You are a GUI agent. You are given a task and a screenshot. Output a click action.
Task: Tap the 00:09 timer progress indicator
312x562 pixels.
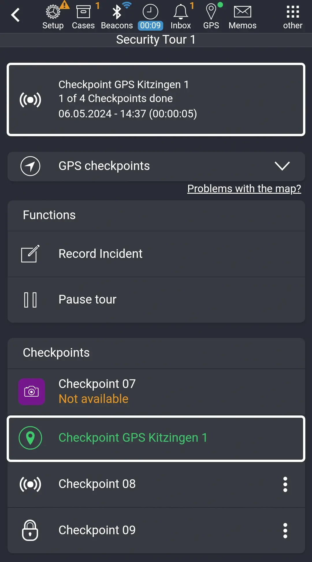point(150,26)
